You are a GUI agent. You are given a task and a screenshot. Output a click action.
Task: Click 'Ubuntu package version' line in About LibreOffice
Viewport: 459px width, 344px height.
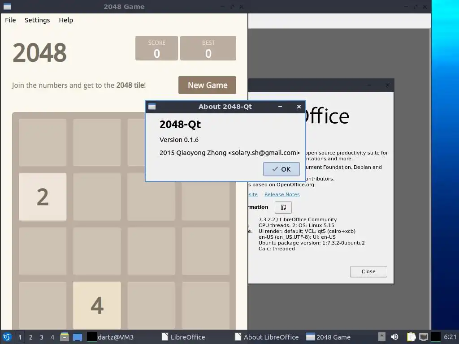pyautogui.click(x=312, y=243)
